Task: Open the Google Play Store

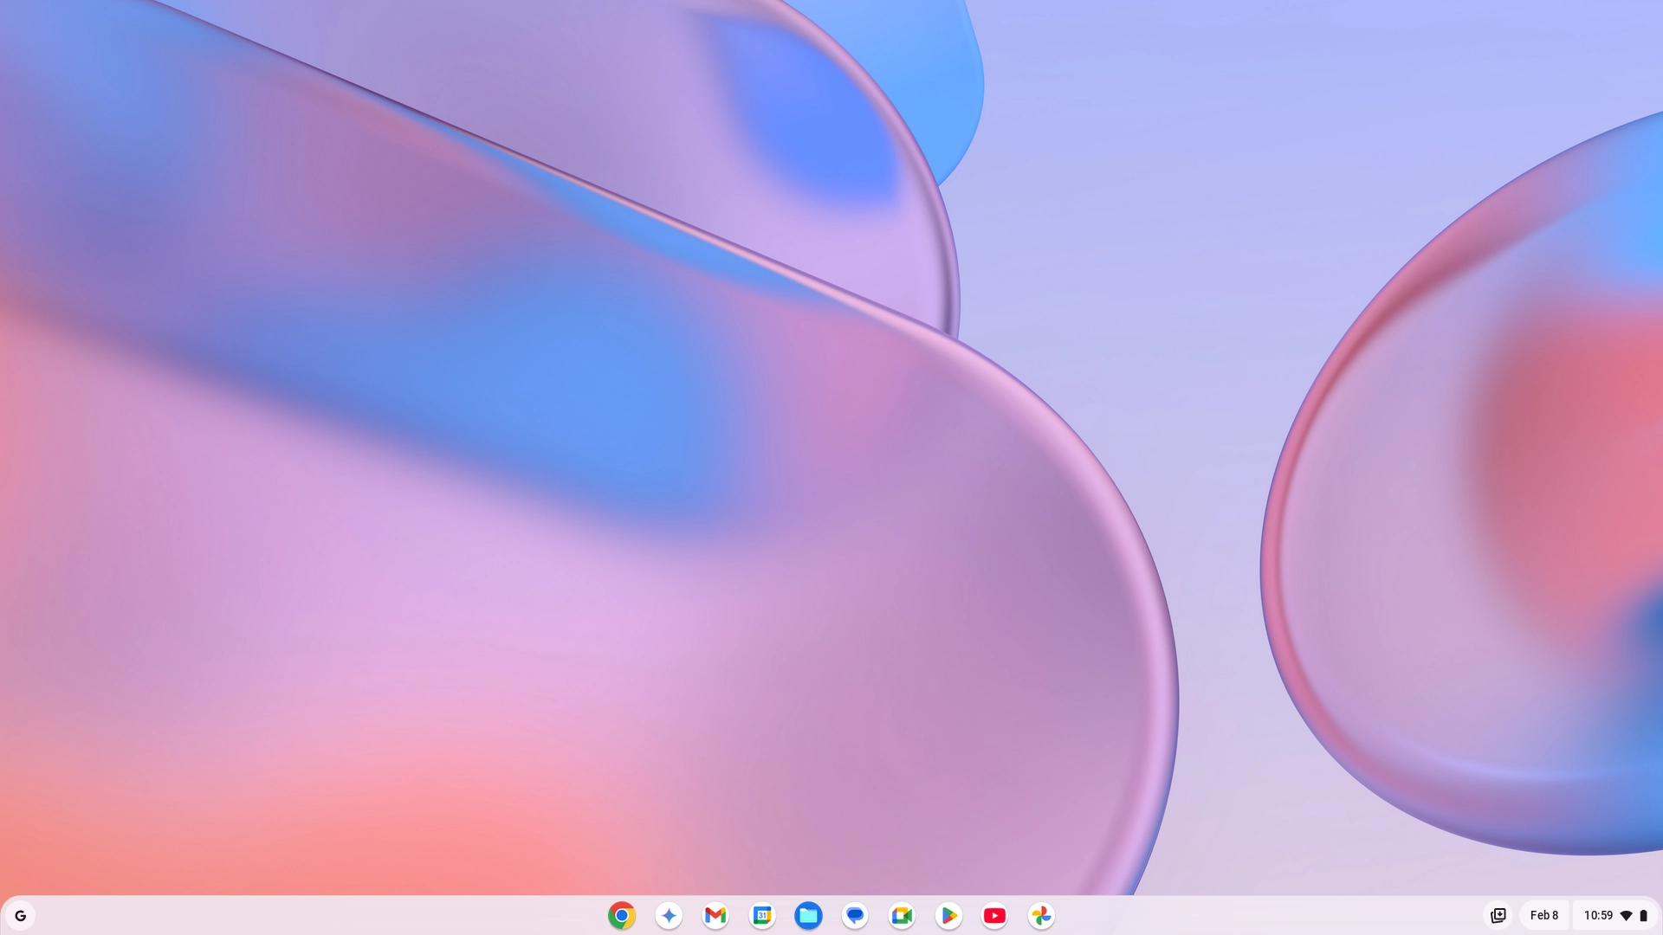Action: tap(948, 915)
